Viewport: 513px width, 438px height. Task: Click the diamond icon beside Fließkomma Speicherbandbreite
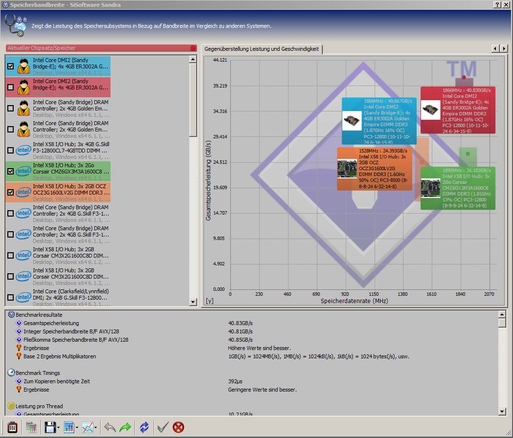[x=19, y=340]
